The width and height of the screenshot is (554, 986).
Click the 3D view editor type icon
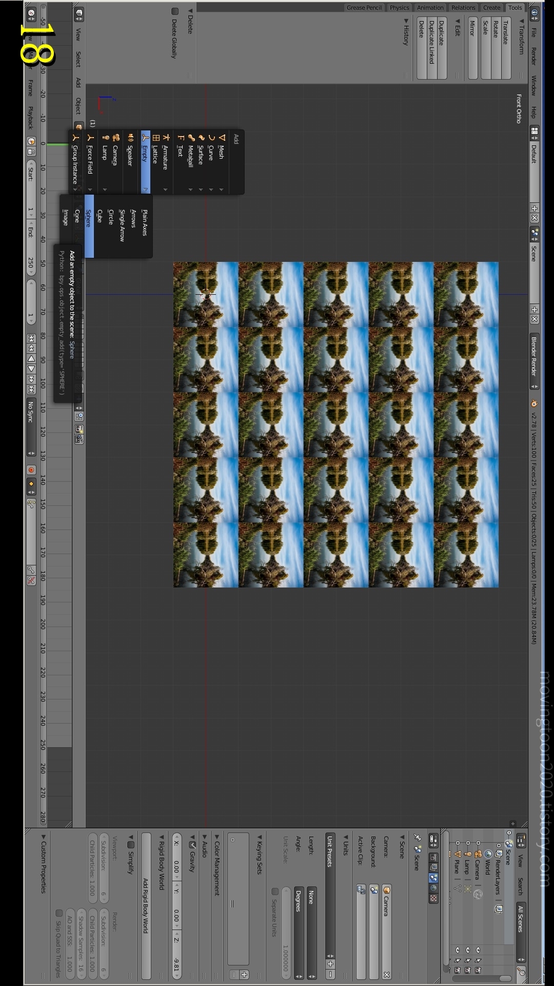tap(79, 13)
